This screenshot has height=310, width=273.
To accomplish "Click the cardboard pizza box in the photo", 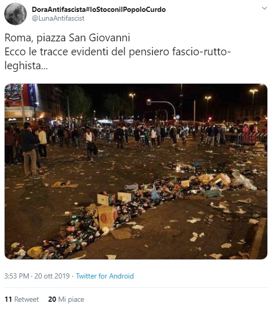I will point(107,216).
